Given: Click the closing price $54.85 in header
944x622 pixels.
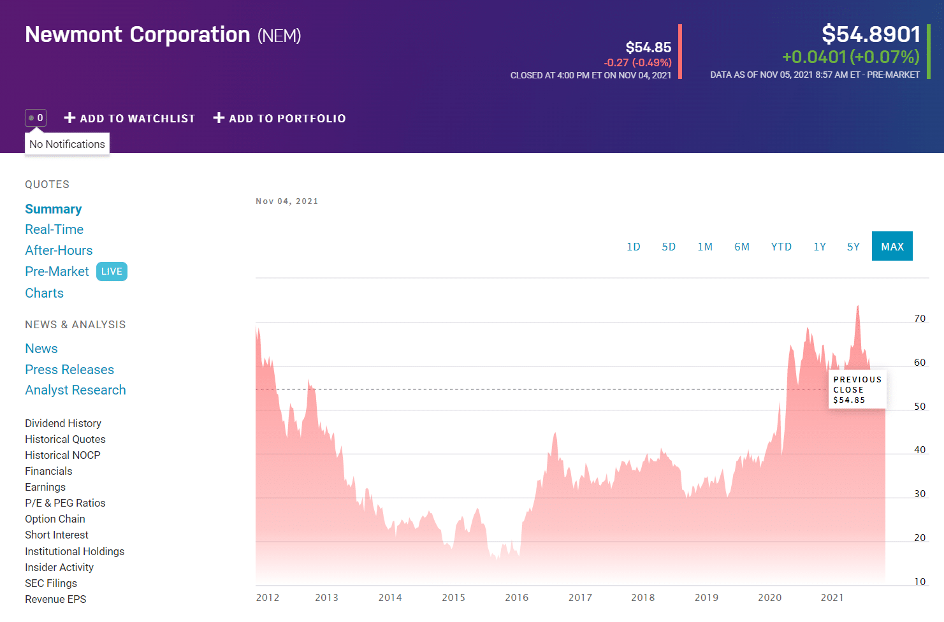Looking at the screenshot, I should (x=648, y=47).
